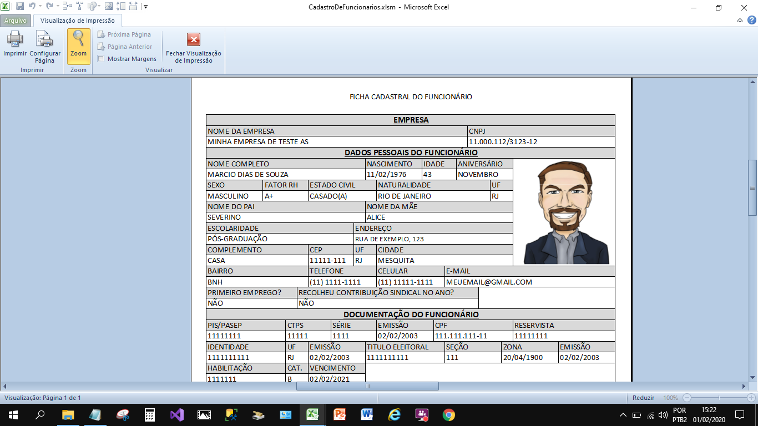Open the notification center icon
This screenshot has height=426, width=758.
[739, 415]
